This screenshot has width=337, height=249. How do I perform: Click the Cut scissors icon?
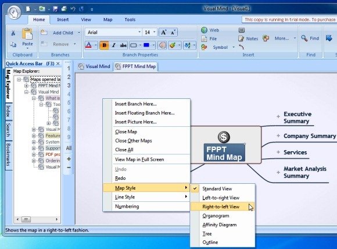(x=13, y=33)
